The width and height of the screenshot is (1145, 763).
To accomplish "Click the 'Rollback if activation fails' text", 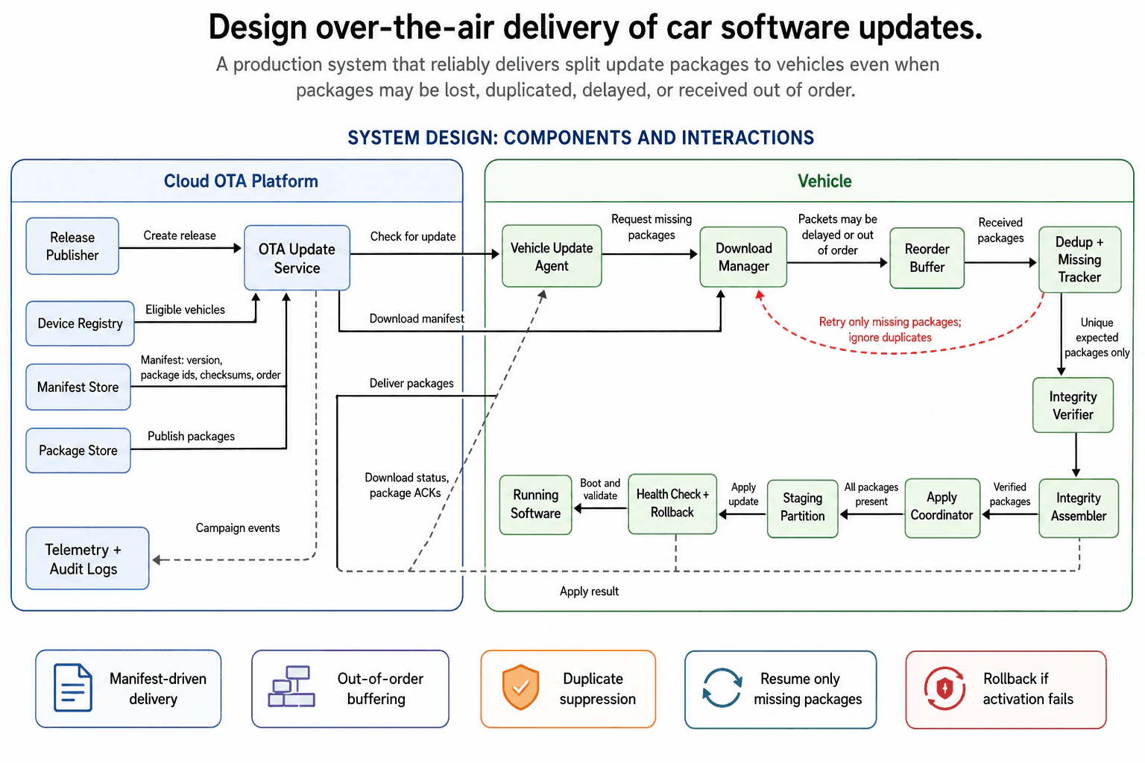I will tap(1028, 688).
